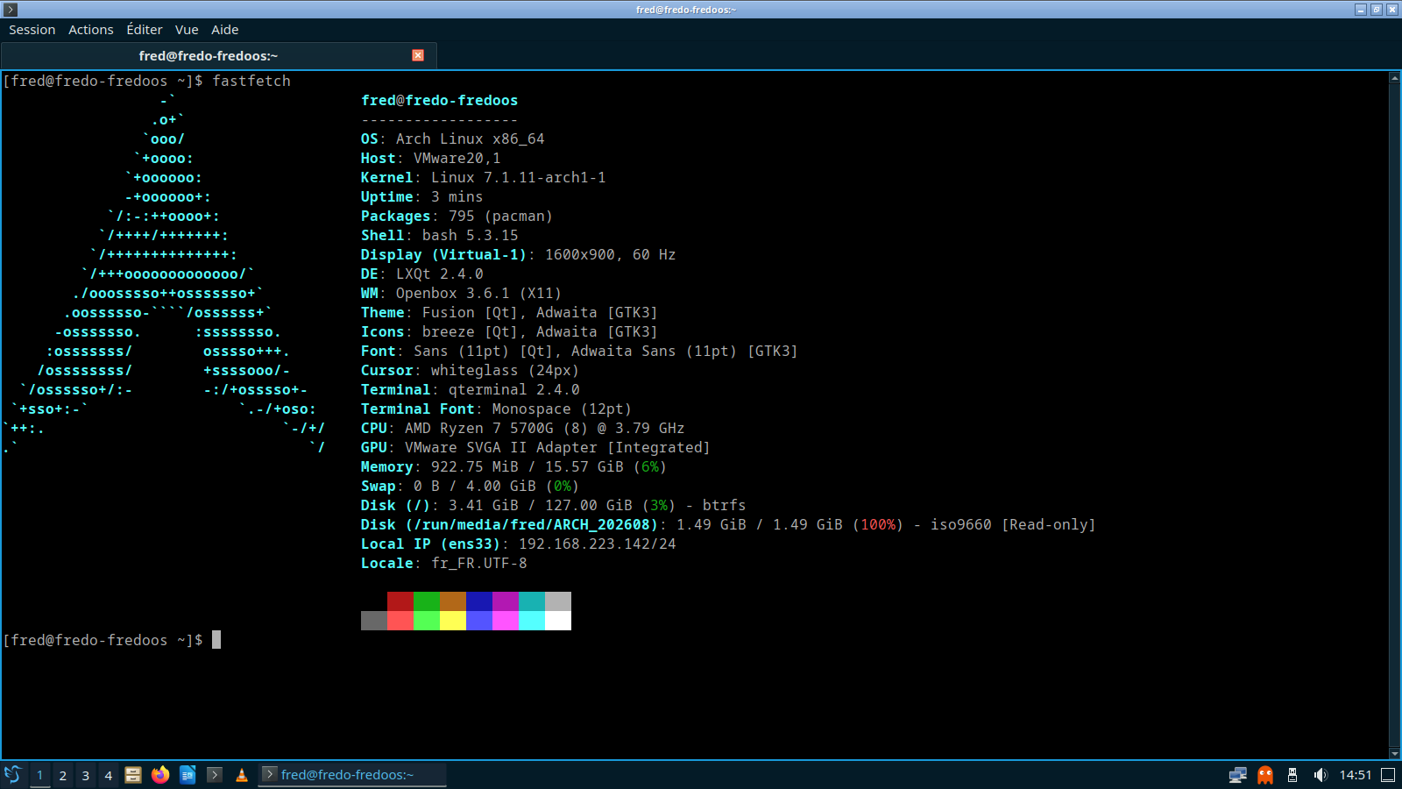Click the bright yellow color block
This screenshot has height=789, width=1402.
(453, 621)
